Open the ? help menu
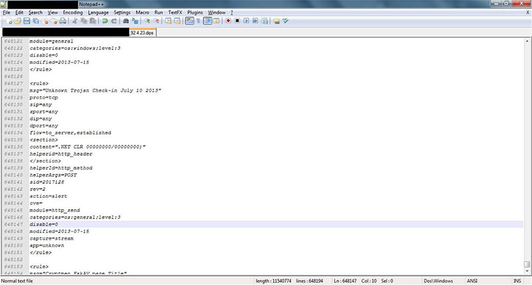 point(231,12)
